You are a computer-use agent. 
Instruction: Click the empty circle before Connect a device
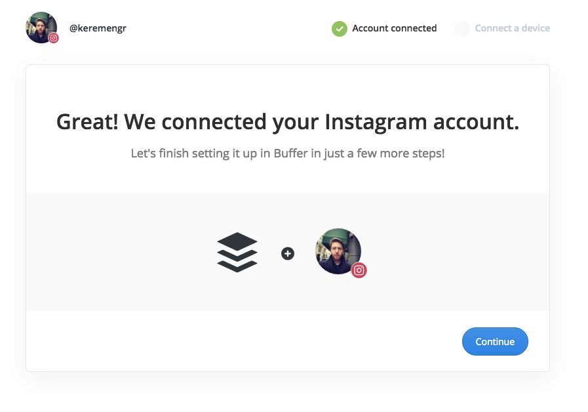pos(462,28)
